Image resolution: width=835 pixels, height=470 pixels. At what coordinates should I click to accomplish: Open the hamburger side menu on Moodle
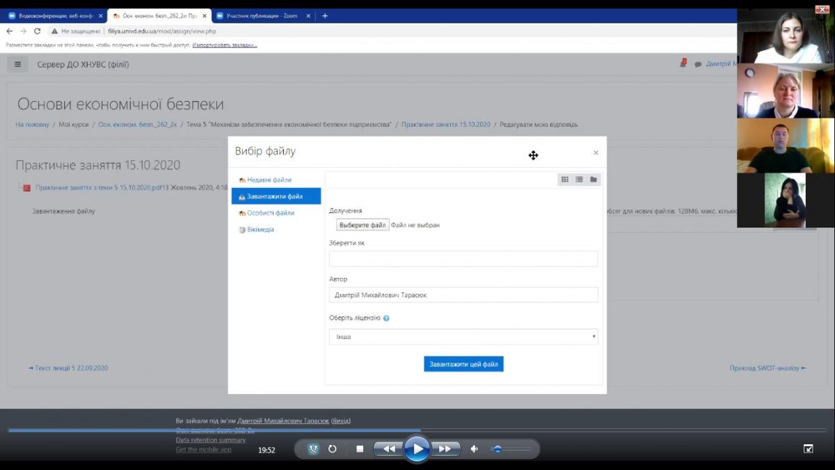tap(18, 65)
